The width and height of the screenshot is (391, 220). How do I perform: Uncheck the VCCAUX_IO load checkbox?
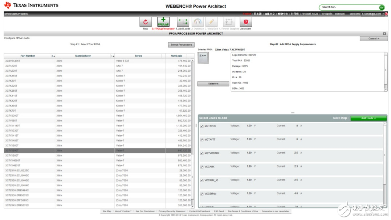pos(202,180)
